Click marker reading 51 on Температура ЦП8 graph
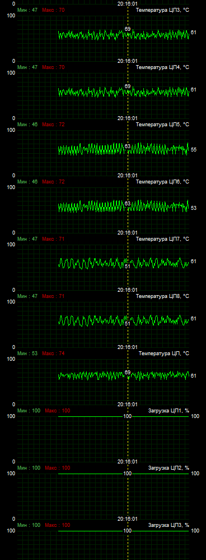The height and width of the screenshot is (560, 206). 128,323
